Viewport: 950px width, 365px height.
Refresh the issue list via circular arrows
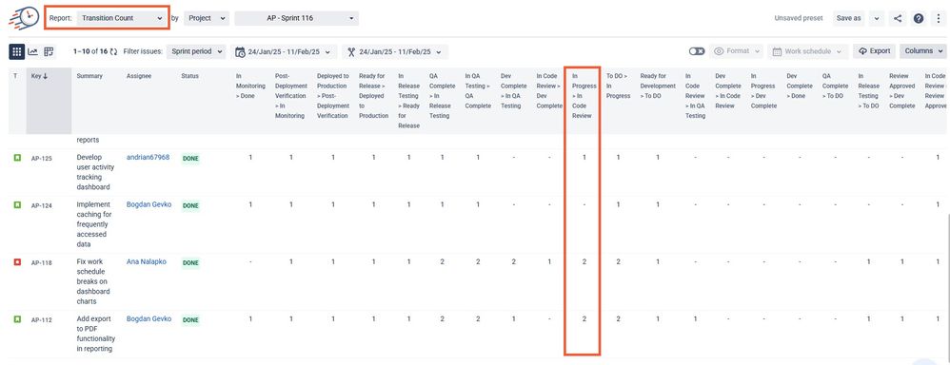[x=113, y=51]
